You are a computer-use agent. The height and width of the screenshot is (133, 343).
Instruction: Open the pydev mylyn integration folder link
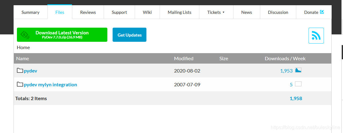tap(50, 84)
